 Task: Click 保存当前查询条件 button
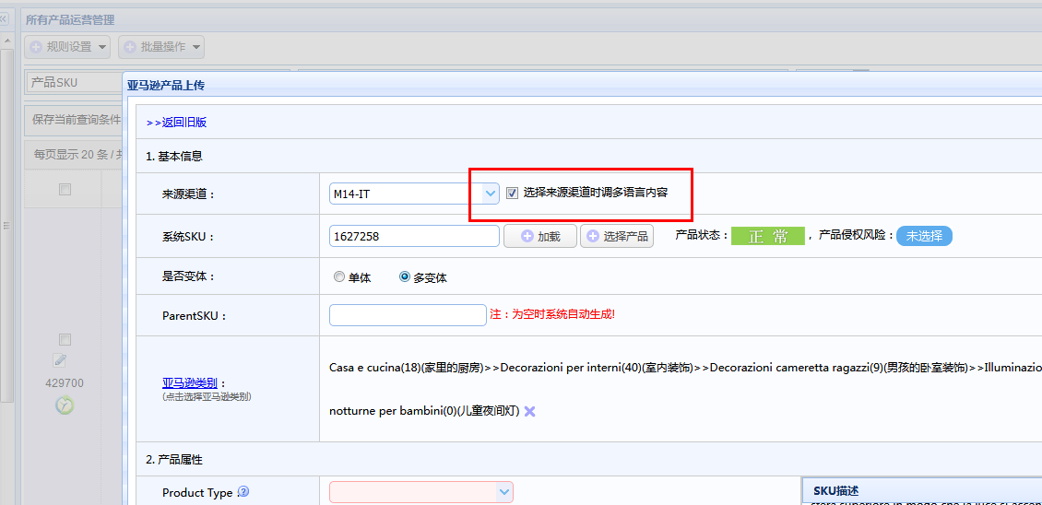pyautogui.click(x=76, y=120)
